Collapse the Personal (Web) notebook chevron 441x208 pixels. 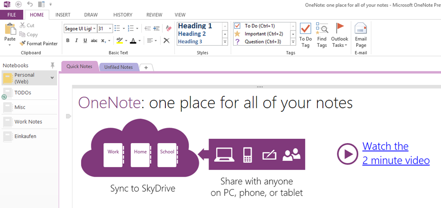[x=52, y=78]
